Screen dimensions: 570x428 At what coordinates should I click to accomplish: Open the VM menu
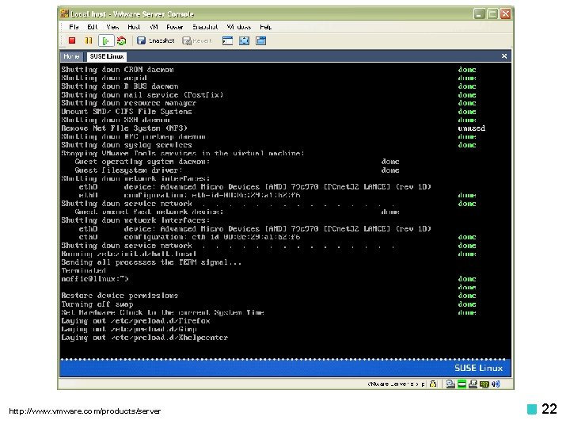click(154, 27)
